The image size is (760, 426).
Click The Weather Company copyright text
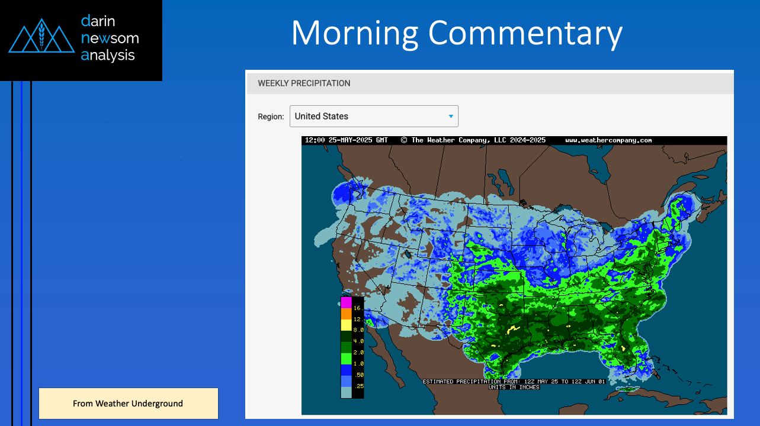point(473,141)
